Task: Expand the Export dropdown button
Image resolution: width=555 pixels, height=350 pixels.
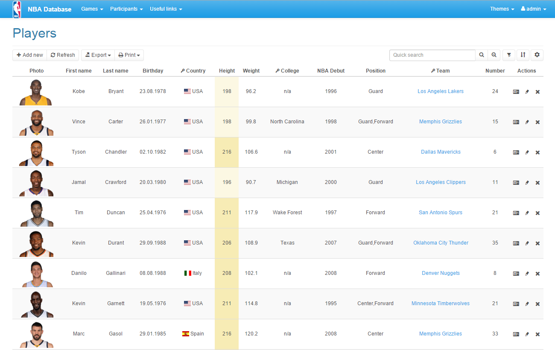Action: click(98, 55)
